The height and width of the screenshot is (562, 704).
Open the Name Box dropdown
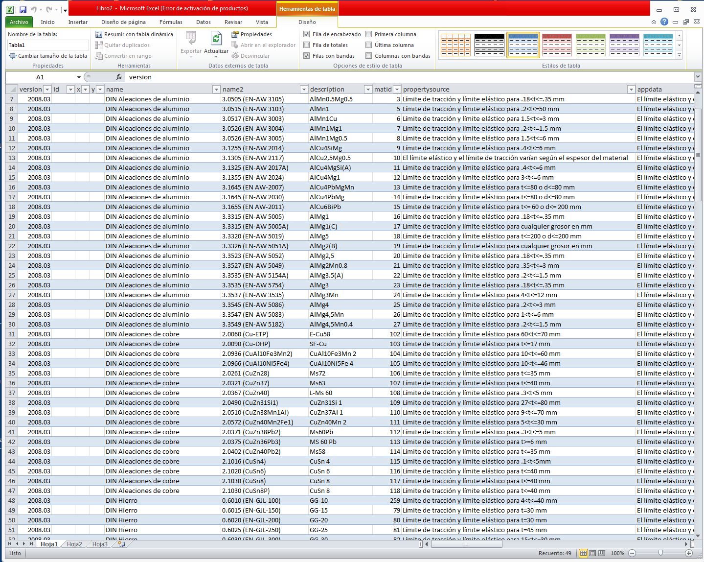[x=79, y=77]
